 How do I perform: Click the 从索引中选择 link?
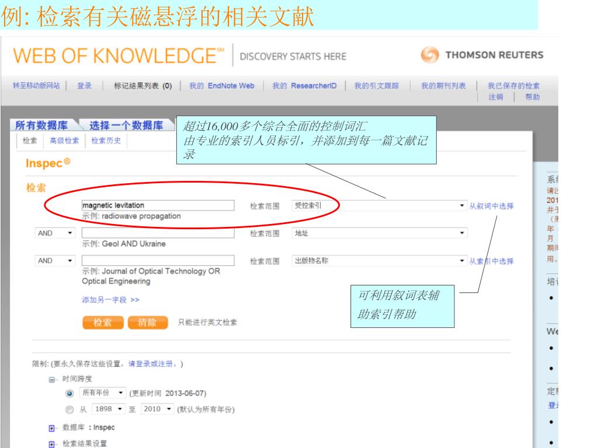491,261
